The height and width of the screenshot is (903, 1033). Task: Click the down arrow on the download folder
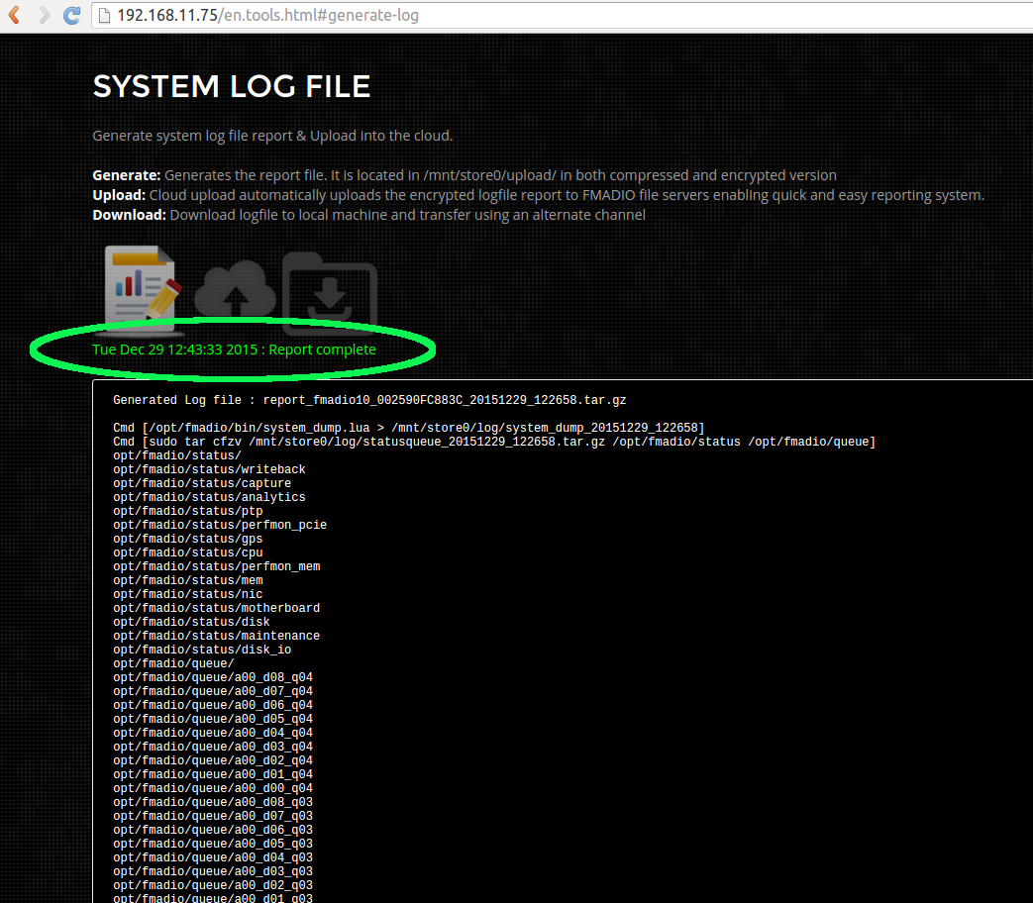[x=329, y=292]
